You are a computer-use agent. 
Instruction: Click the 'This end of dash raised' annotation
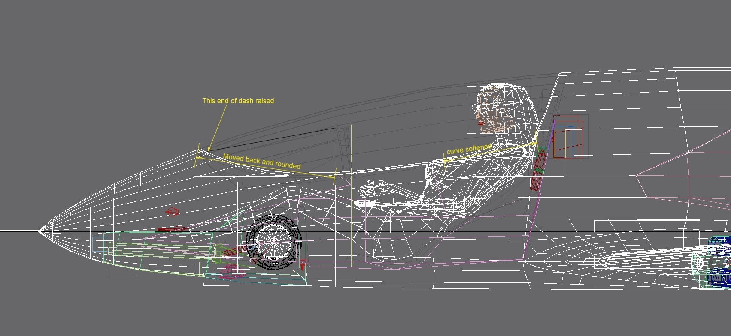(238, 101)
